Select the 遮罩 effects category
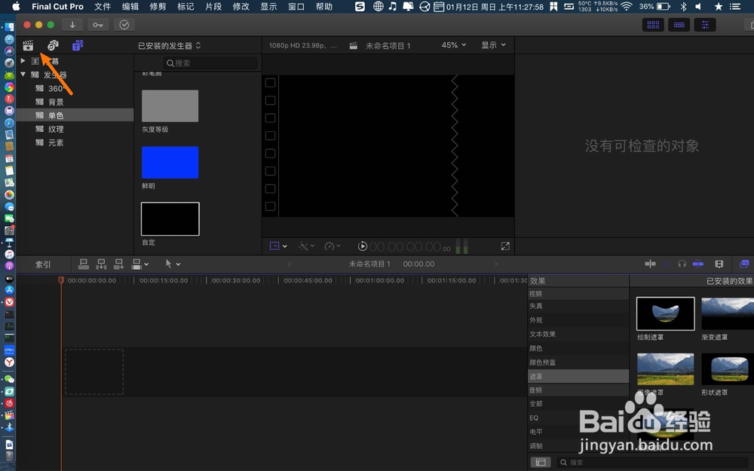The height and width of the screenshot is (471, 754). (578, 376)
